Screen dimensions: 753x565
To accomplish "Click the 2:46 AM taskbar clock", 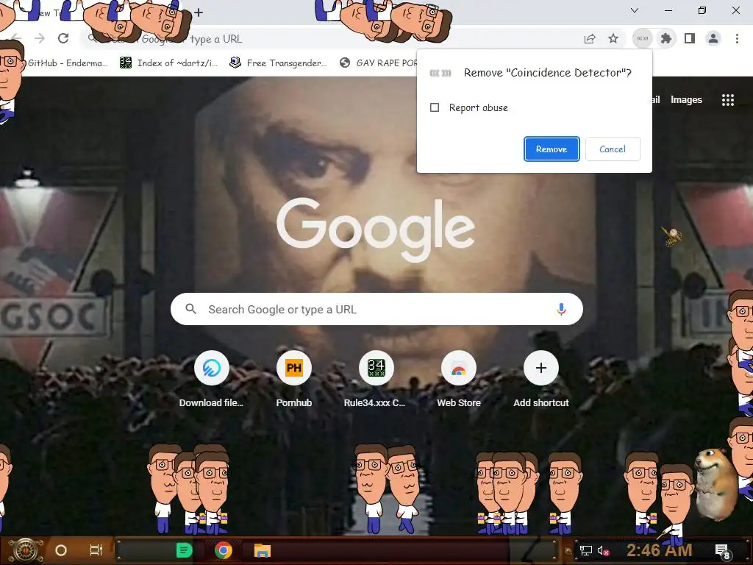I will click(659, 550).
